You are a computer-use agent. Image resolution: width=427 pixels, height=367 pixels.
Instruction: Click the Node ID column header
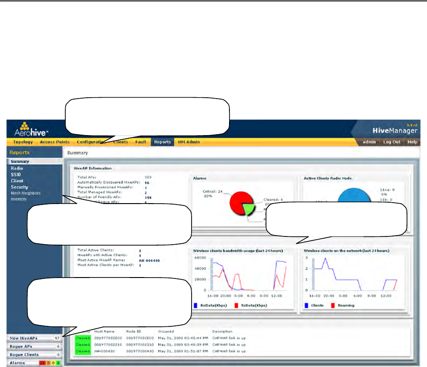point(133,331)
